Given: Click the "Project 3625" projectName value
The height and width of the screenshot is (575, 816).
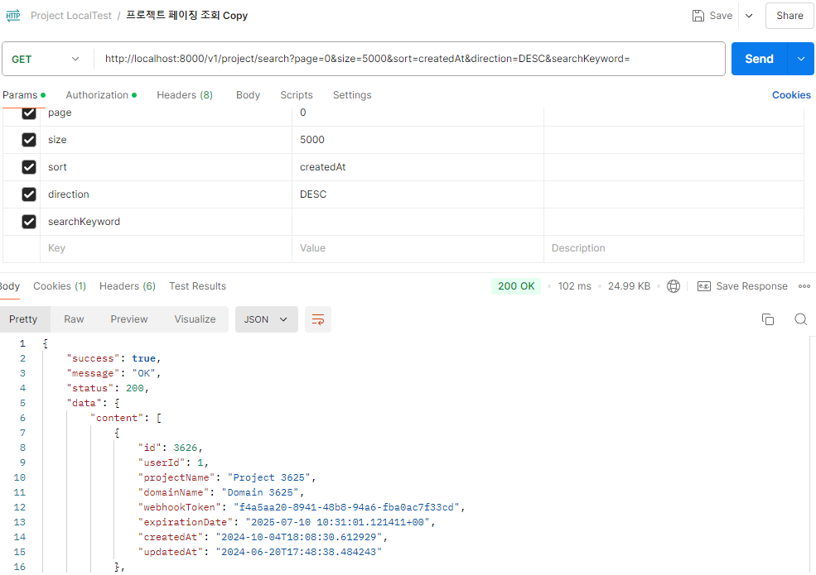Looking at the screenshot, I should pyautogui.click(x=268, y=477).
